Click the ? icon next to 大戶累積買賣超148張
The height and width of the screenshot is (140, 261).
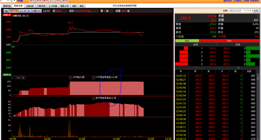tap(94, 78)
